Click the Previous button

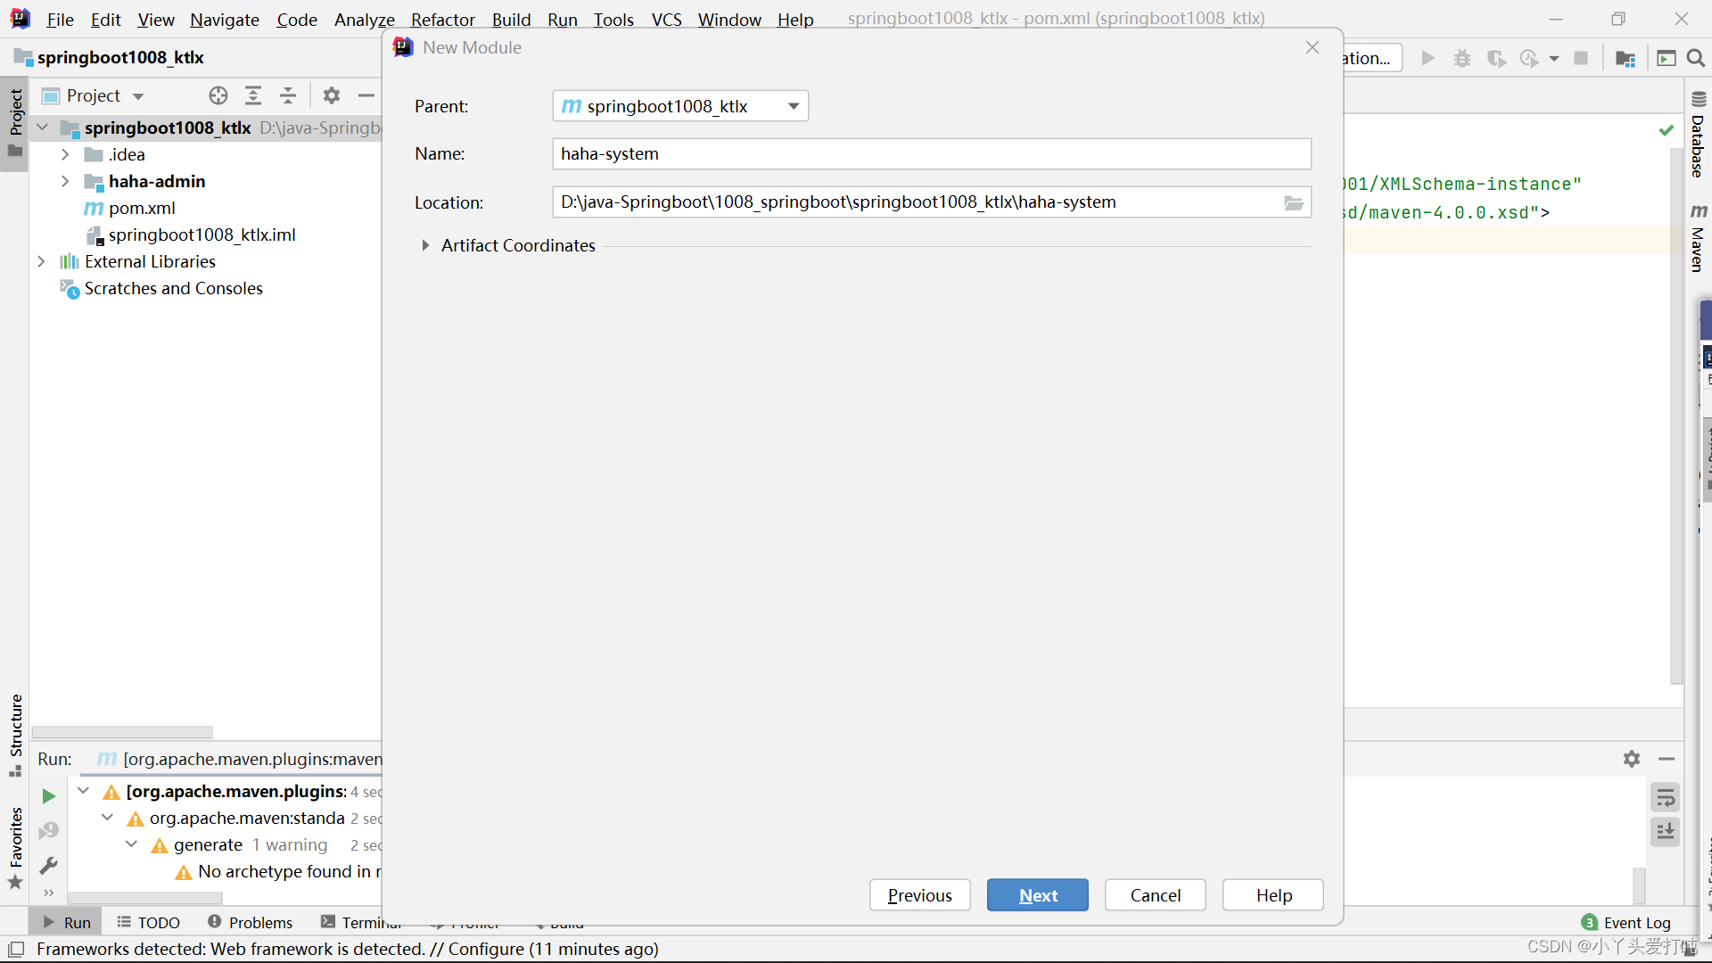pos(919,895)
